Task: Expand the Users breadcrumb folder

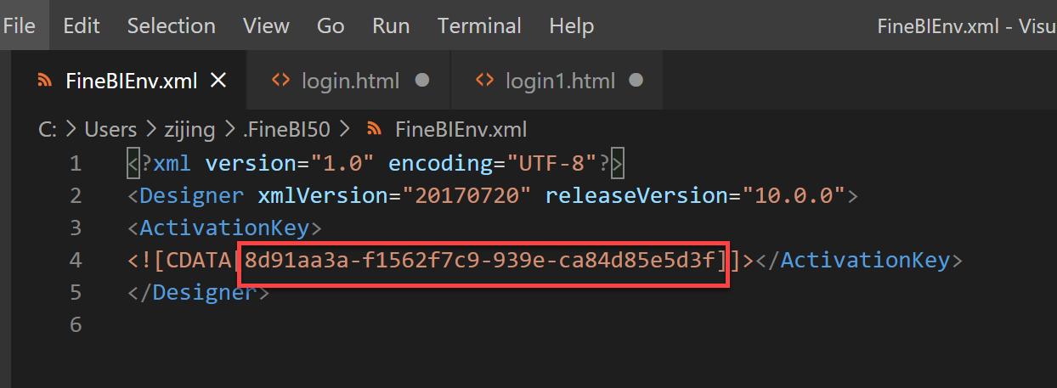Action: pos(110,129)
